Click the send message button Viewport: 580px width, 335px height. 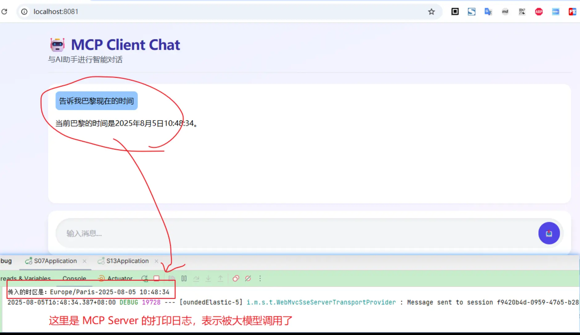pos(549,233)
